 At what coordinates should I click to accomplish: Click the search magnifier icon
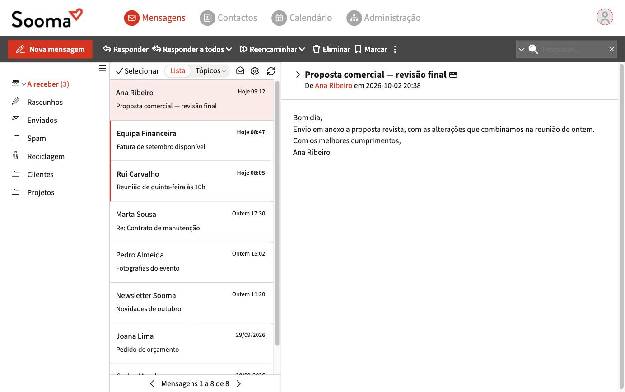tap(533, 49)
